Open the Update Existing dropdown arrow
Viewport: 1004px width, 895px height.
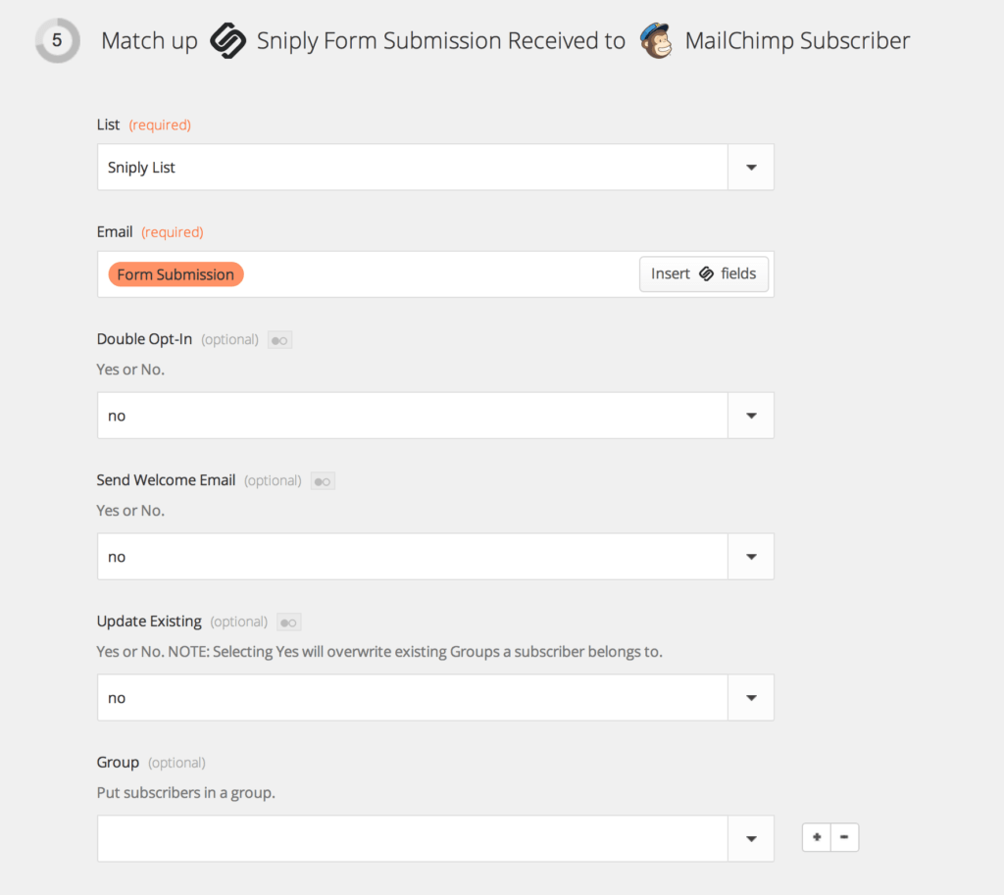[751, 698]
